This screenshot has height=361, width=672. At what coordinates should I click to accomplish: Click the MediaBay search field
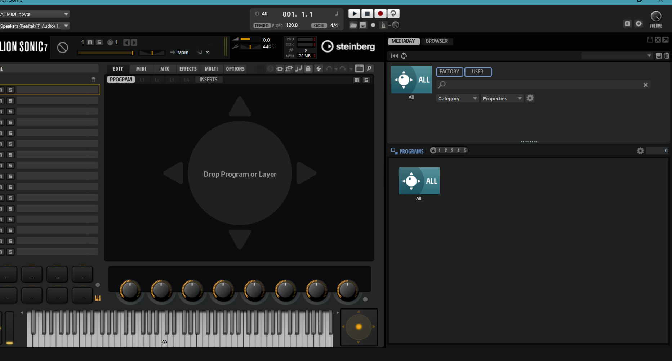[543, 85]
